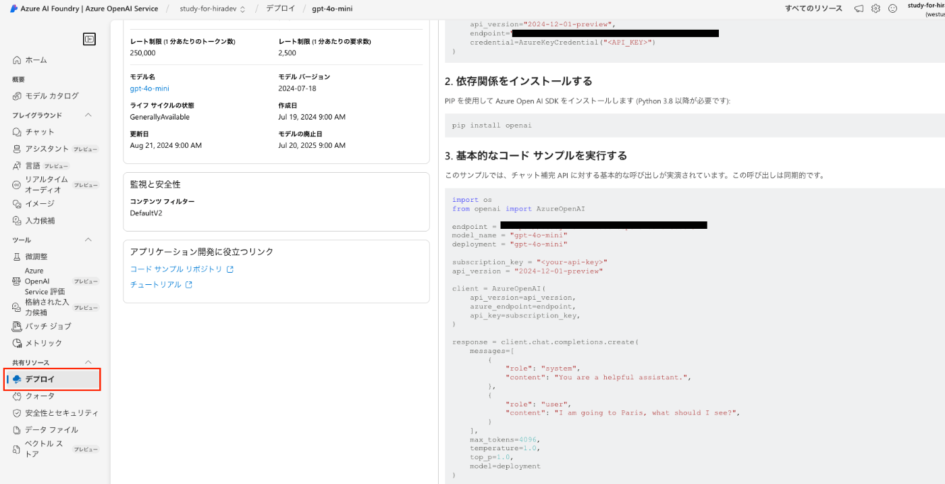
Task: Click the Azure AI Foundry logo icon
Action: [13, 8]
